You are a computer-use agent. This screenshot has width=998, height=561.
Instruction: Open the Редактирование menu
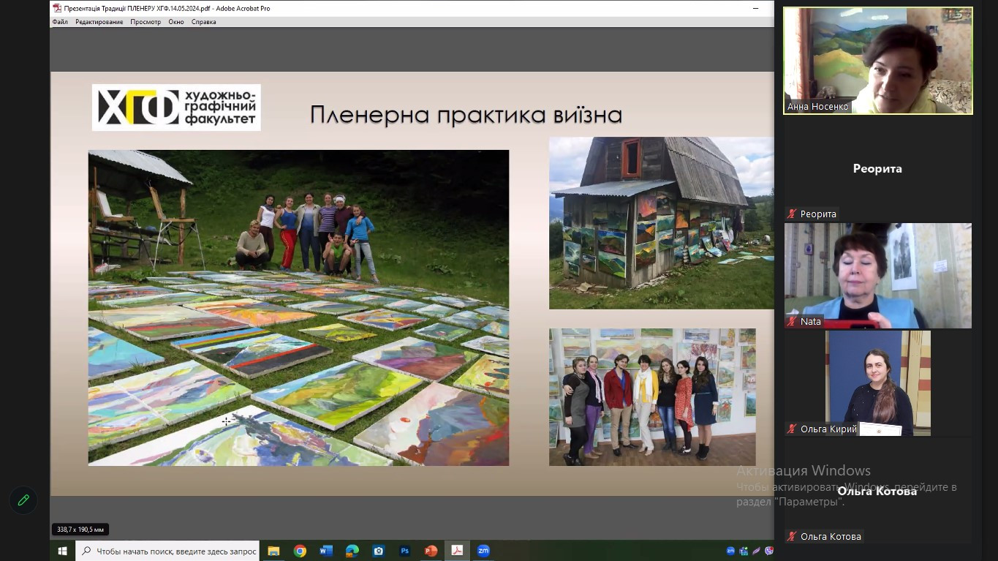pos(99,22)
